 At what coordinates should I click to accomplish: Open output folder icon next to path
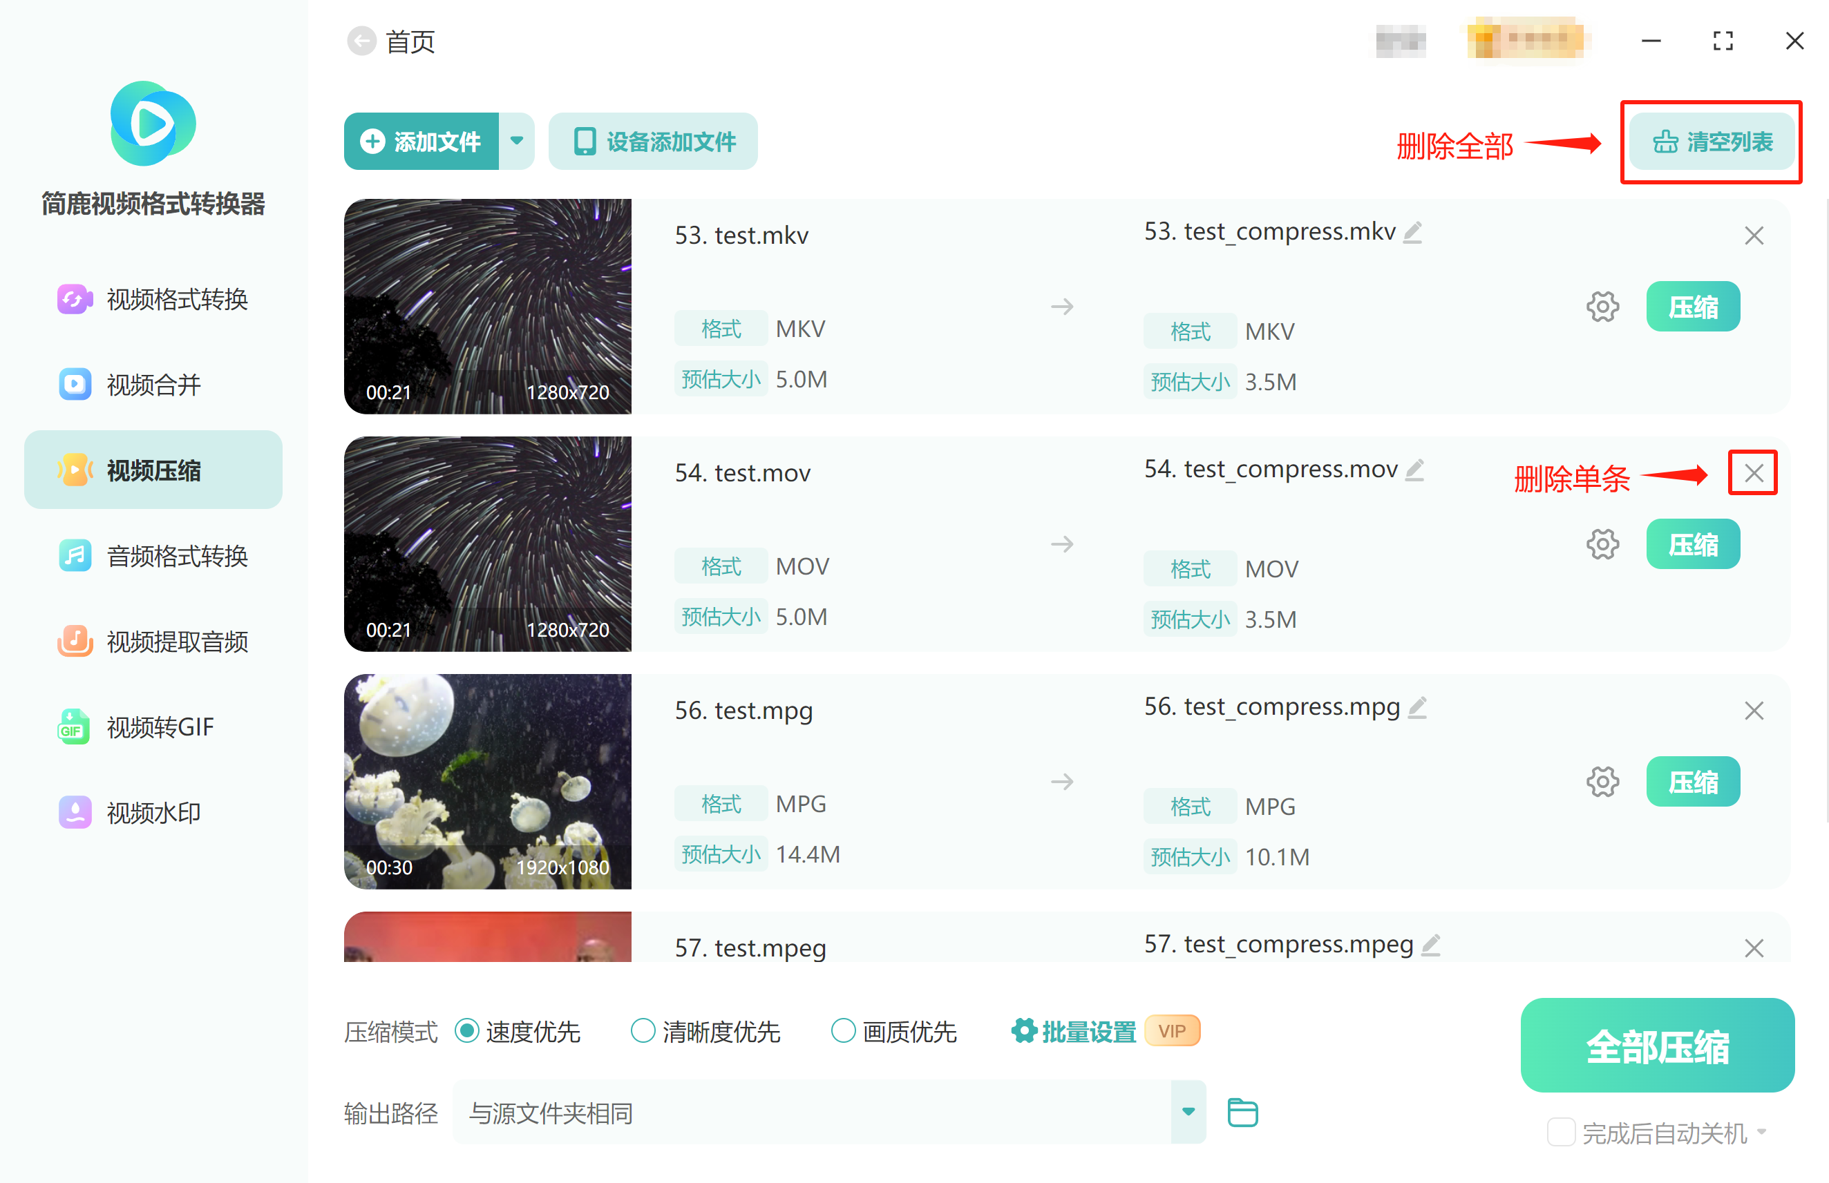pos(1242,1113)
